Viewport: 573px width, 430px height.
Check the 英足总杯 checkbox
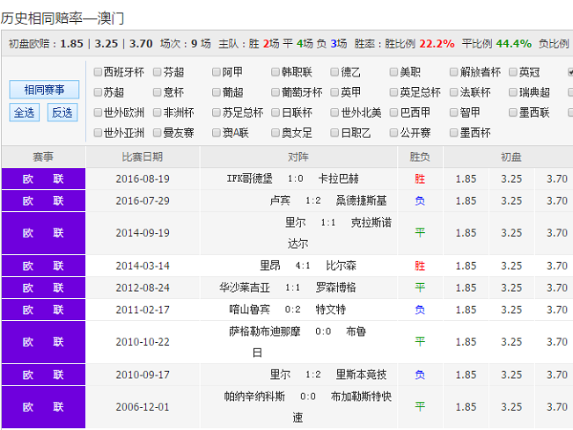click(394, 92)
